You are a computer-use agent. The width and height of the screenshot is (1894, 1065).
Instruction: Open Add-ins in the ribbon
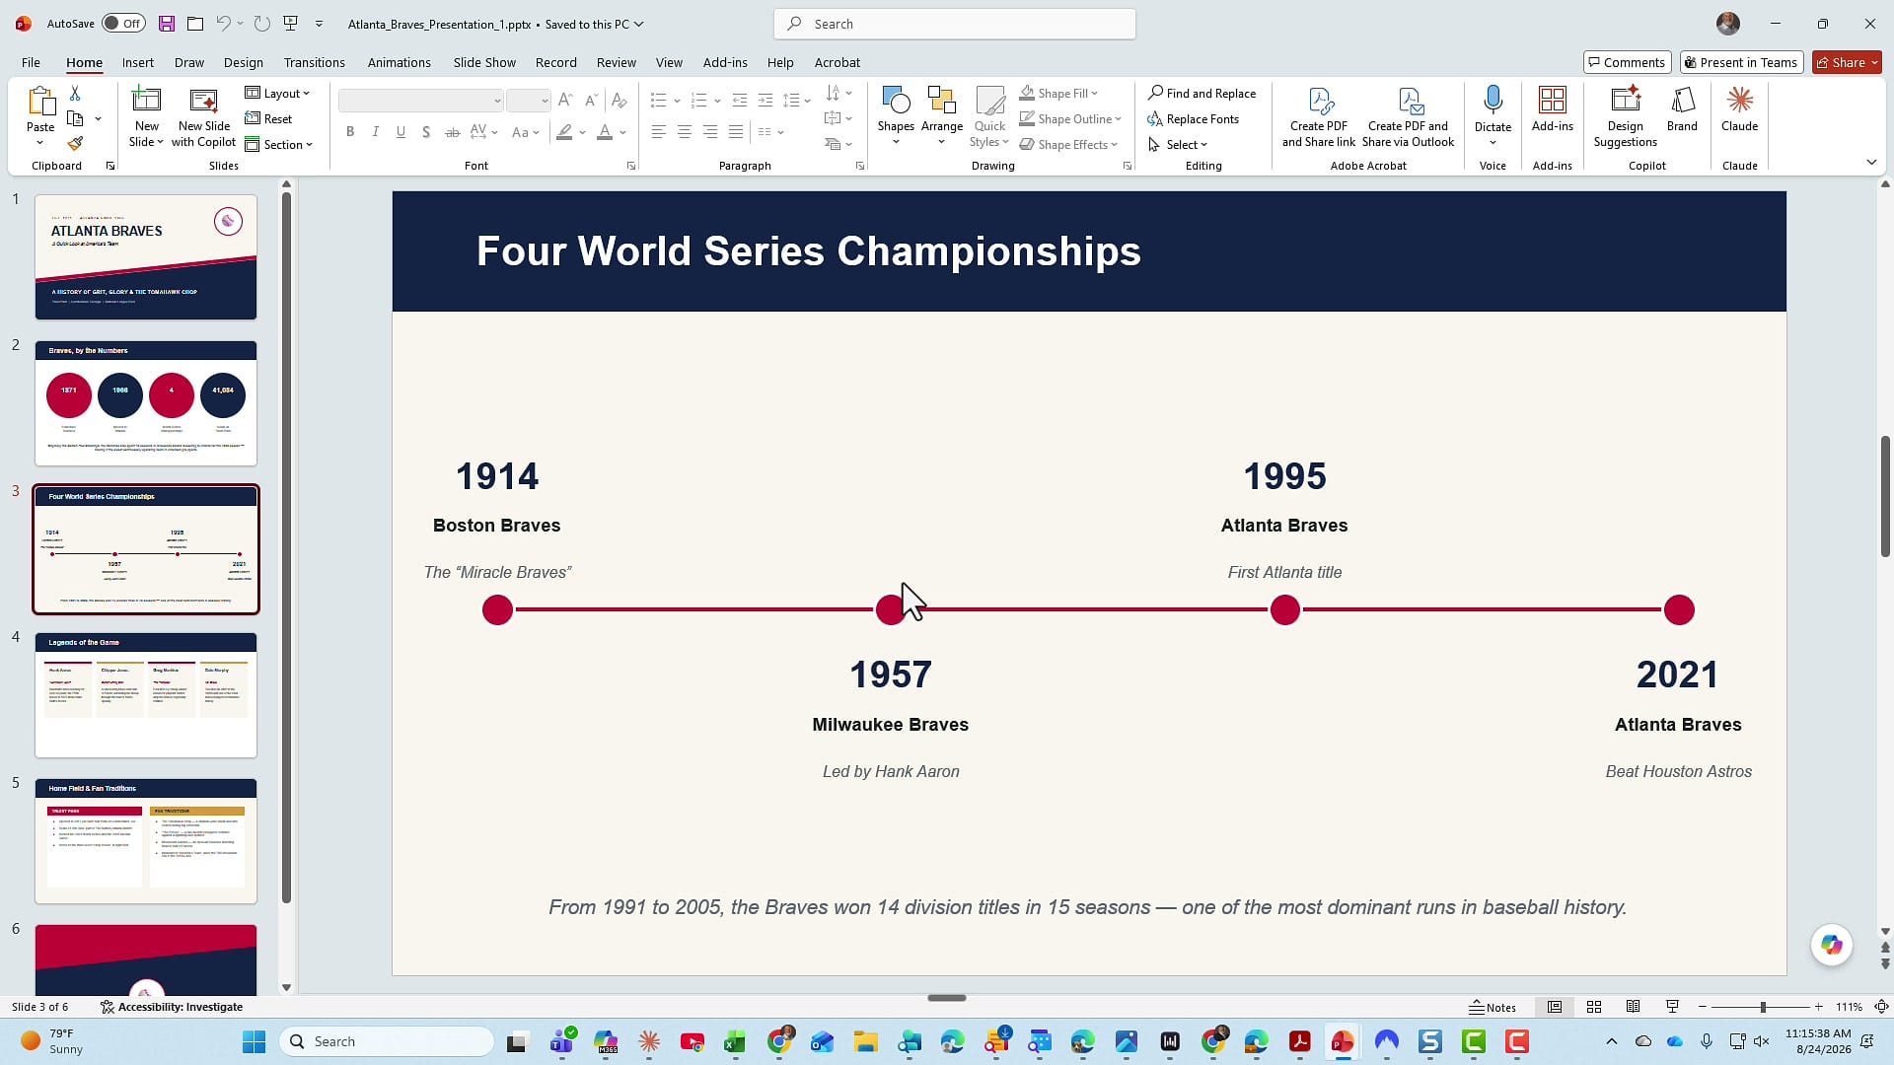(x=1552, y=108)
